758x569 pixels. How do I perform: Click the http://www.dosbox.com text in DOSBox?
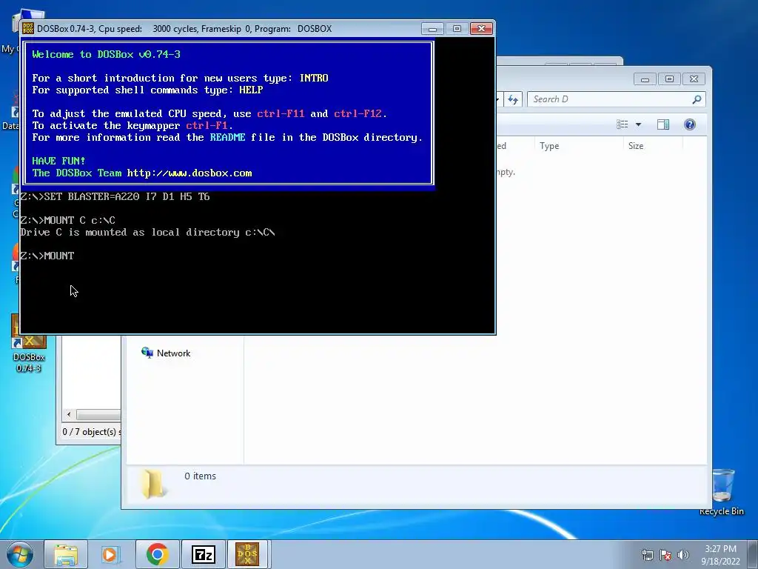189,173
